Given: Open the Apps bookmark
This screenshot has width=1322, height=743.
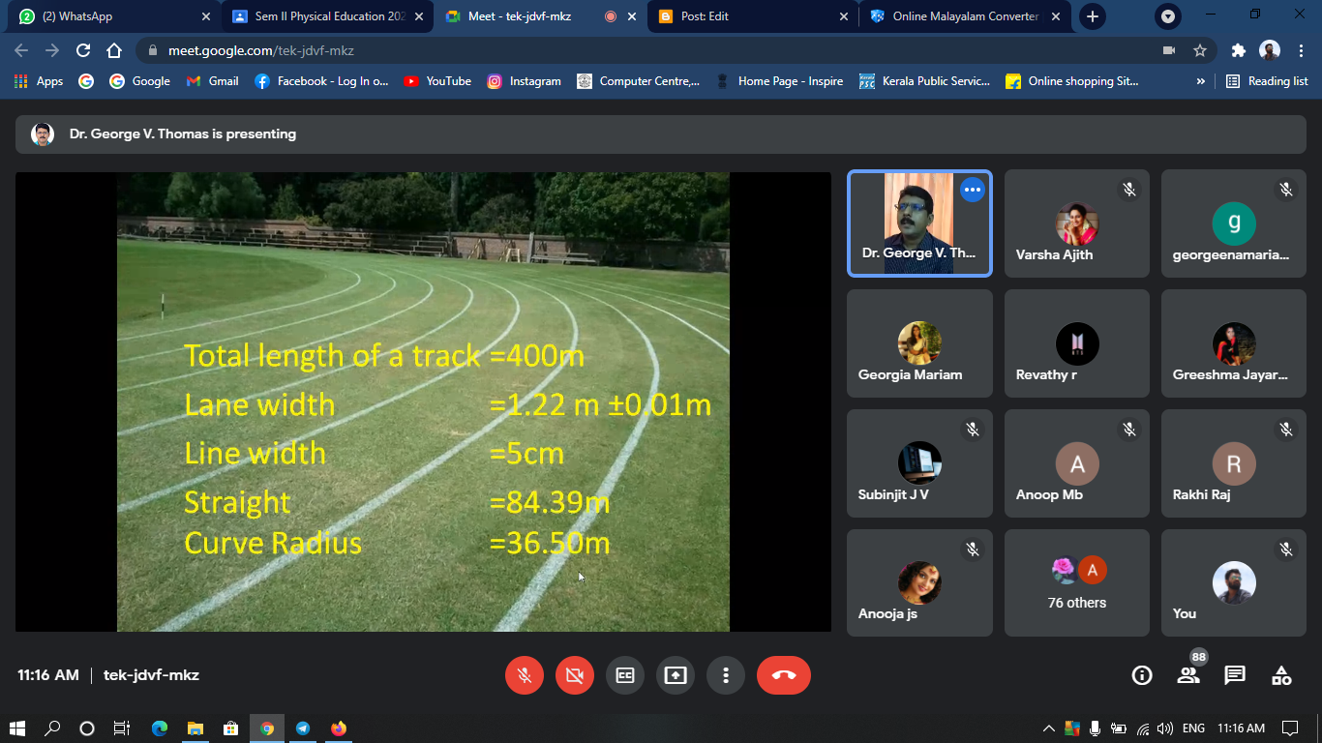Looking at the screenshot, I should (x=39, y=81).
